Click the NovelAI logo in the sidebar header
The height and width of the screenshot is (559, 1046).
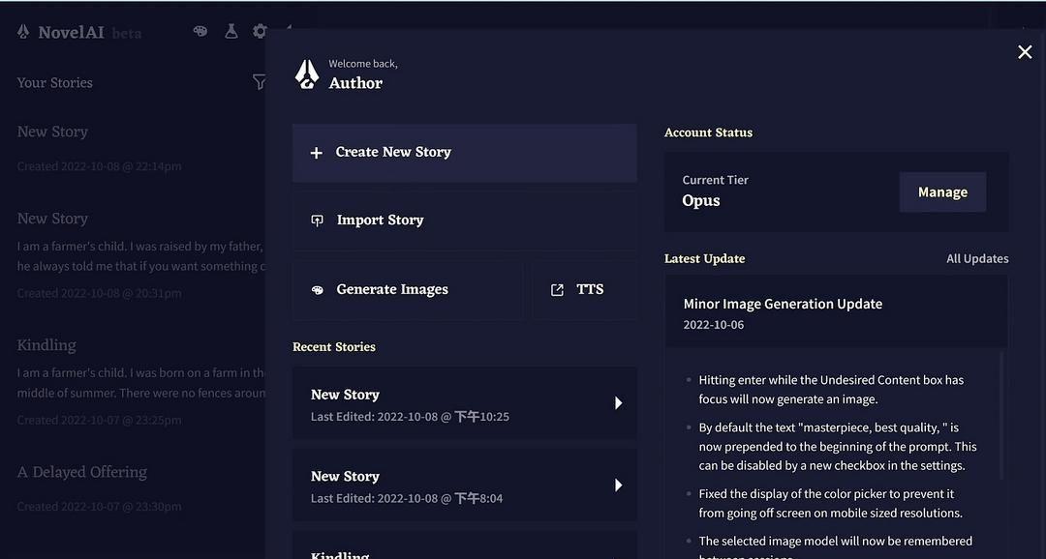tap(23, 32)
